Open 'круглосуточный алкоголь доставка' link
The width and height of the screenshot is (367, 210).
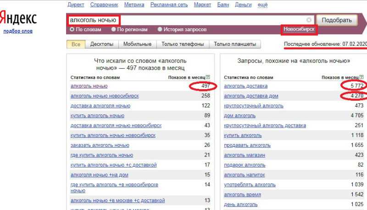265,125
